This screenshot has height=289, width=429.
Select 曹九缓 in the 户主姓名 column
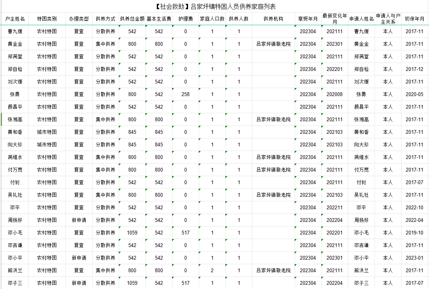pos(15,31)
